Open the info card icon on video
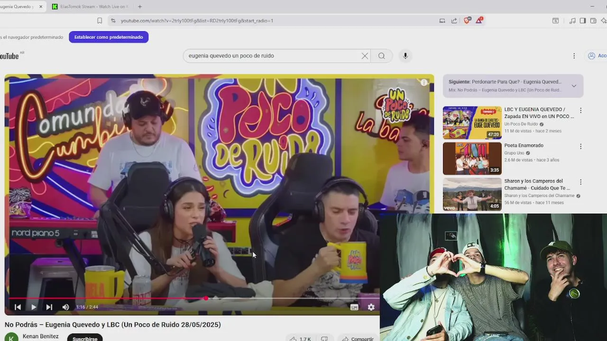The height and width of the screenshot is (341, 607). coord(424,82)
